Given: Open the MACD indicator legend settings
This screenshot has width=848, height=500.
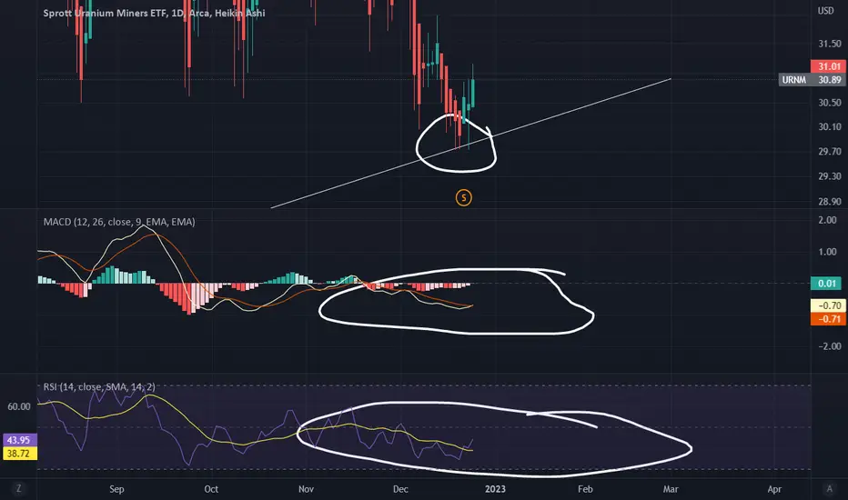Looking at the screenshot, I should point(119,222).
